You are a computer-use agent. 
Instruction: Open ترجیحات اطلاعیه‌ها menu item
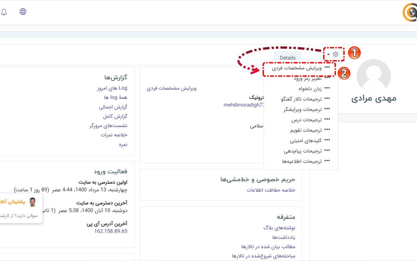(x=302, y=161)
